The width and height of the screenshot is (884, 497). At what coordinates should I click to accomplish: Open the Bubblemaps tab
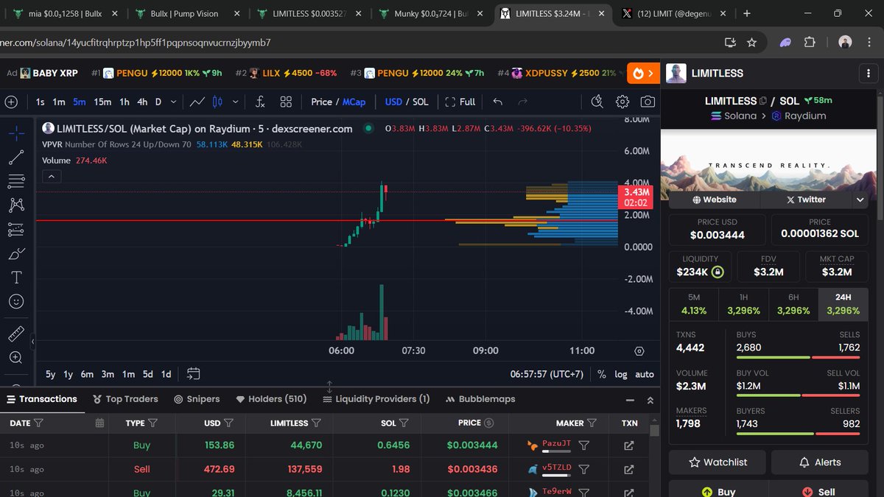coord(481,399)
